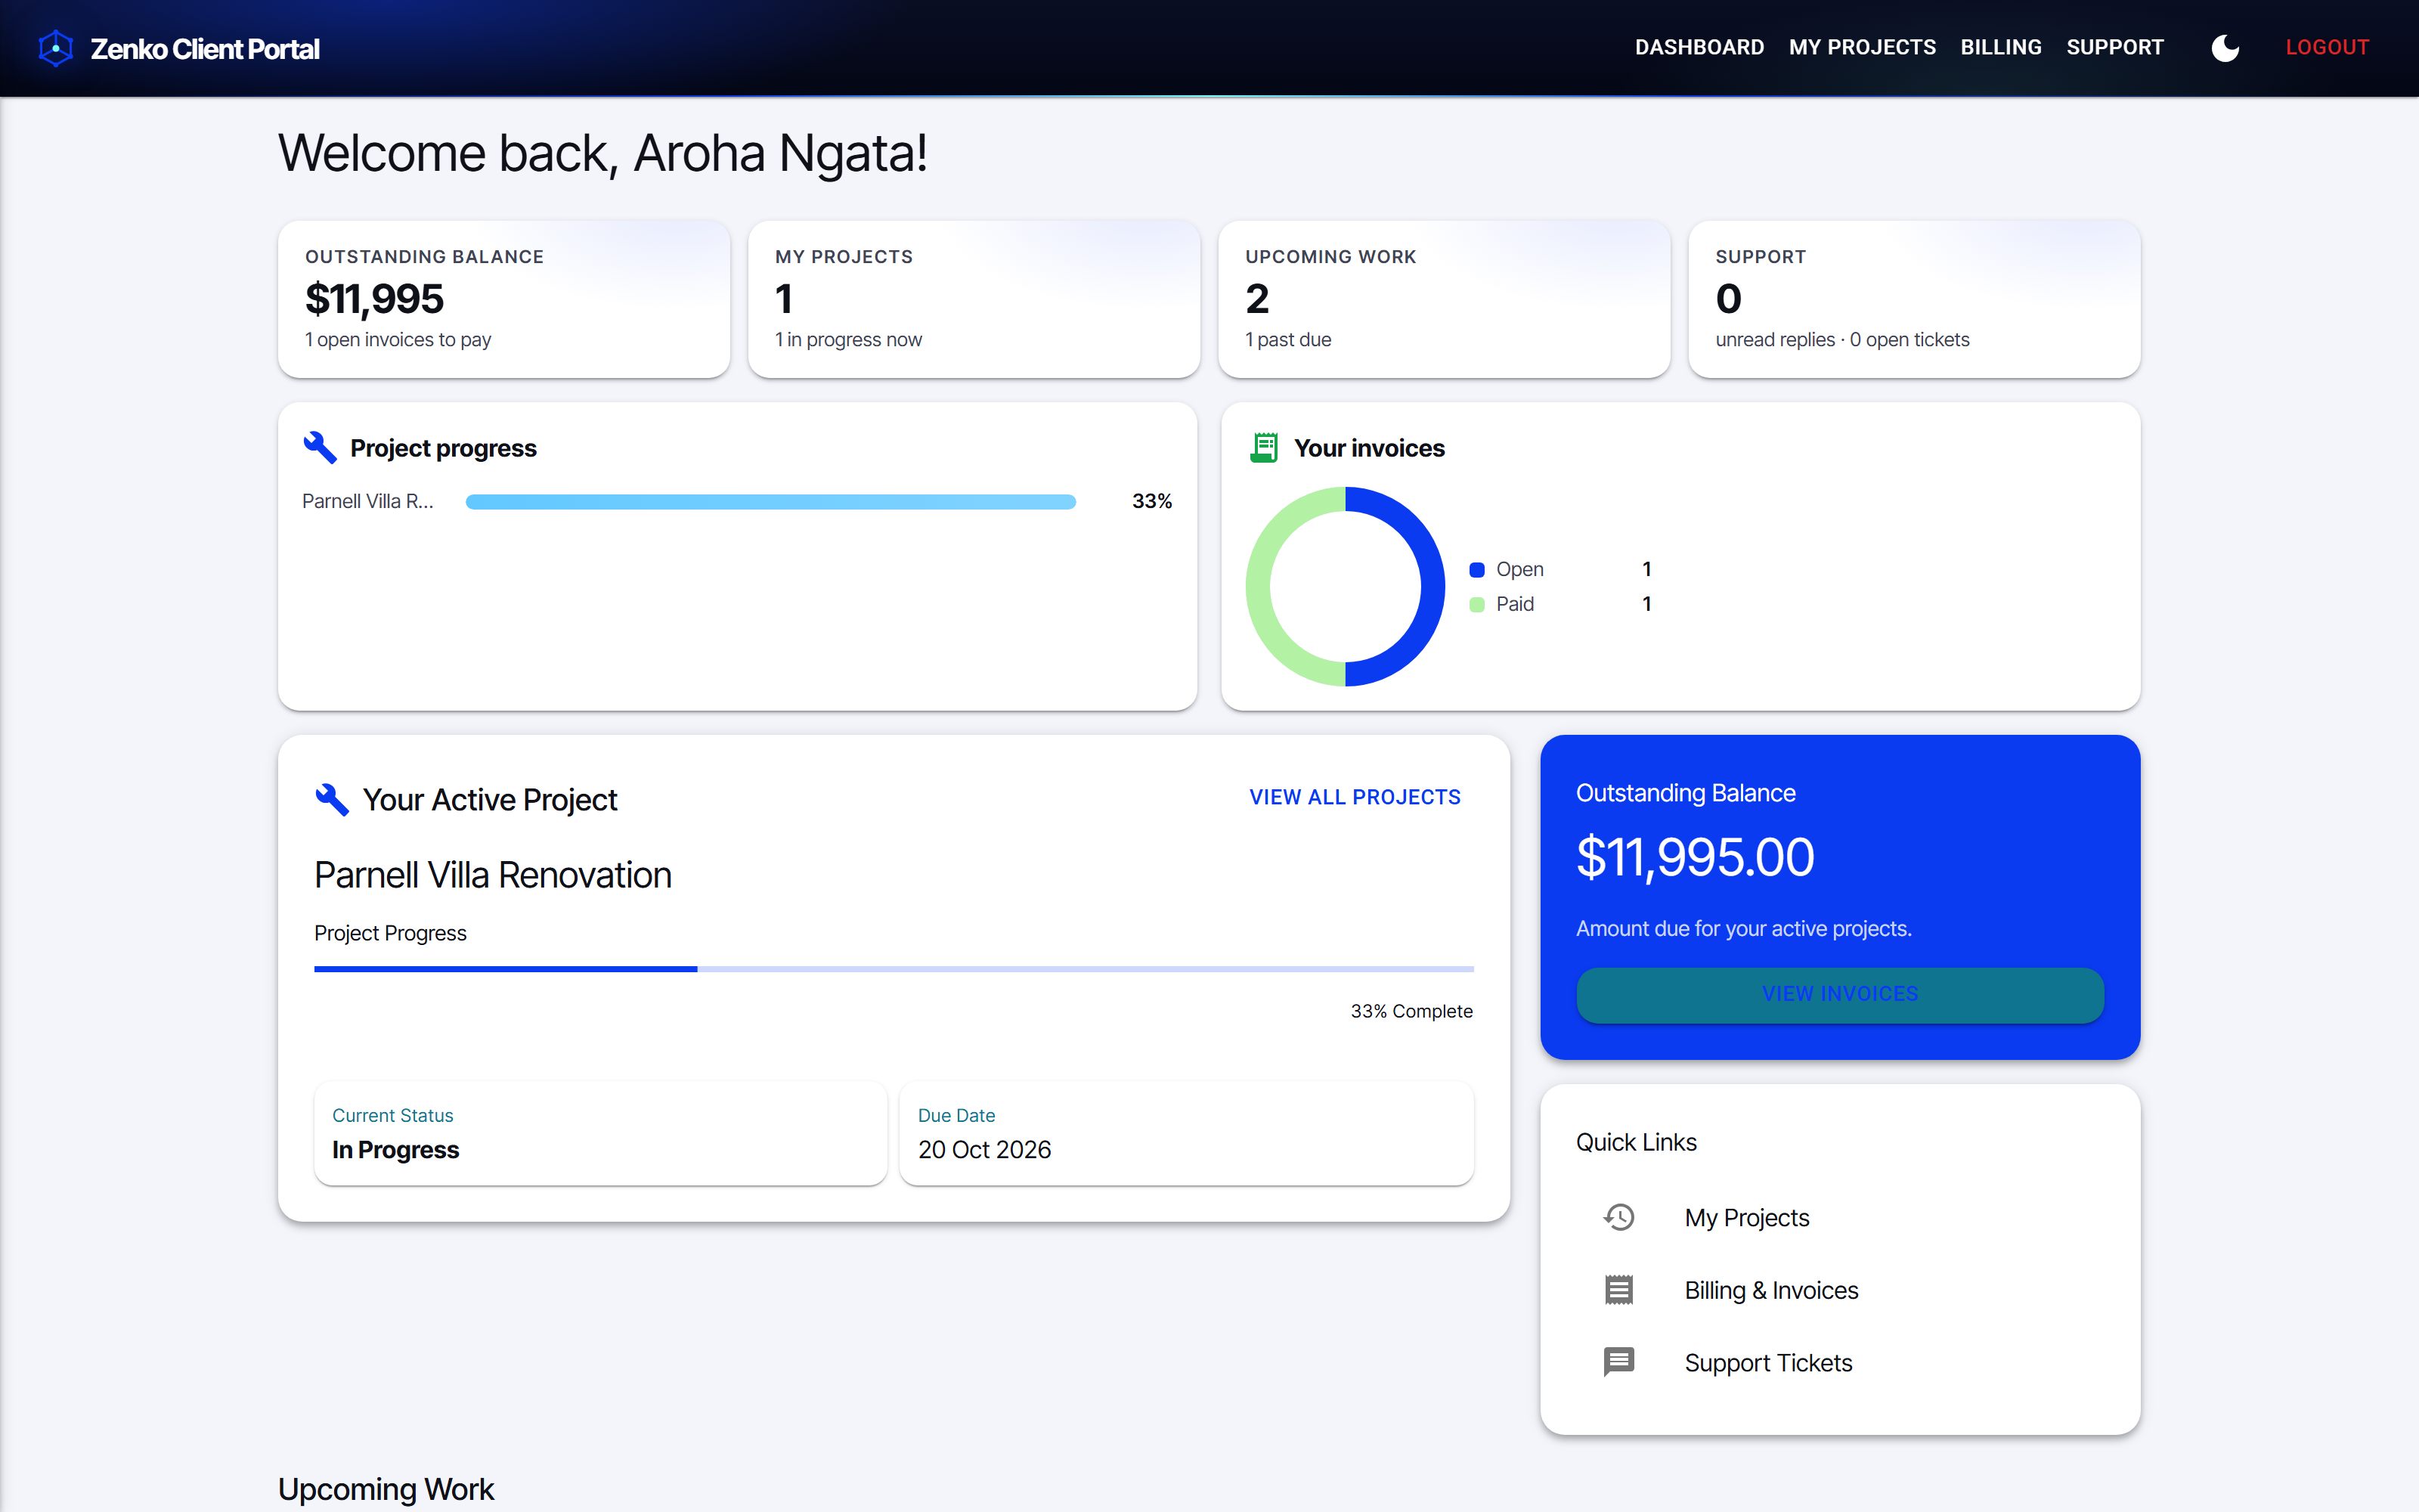This screenshot has height=1512, width=2419.
Task: Click the active project progress bar
Action: [894, 968]
